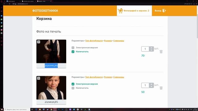The width and height of the screenshot is (198, 111).
Task: Click the Выход logout icon
Action: point(164,11)
